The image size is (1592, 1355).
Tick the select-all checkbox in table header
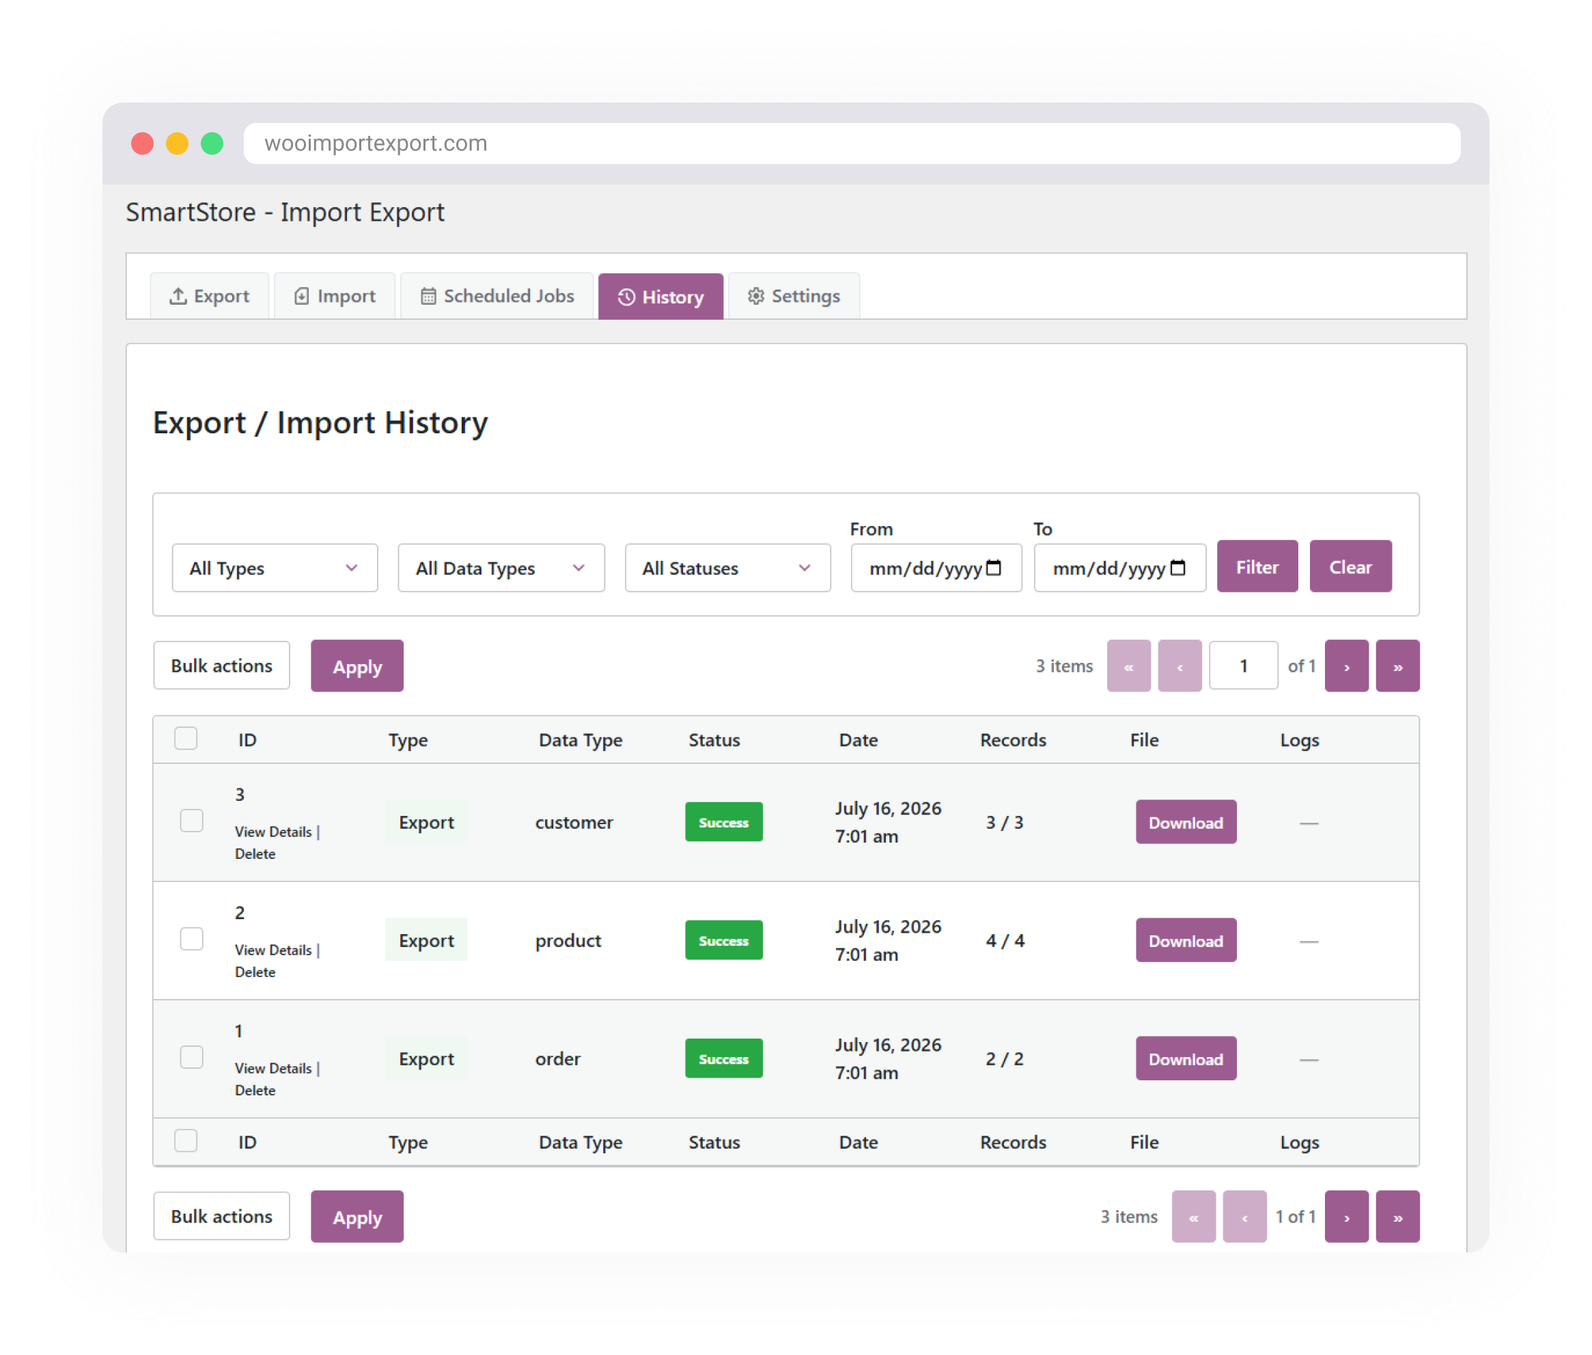point(186,738)
